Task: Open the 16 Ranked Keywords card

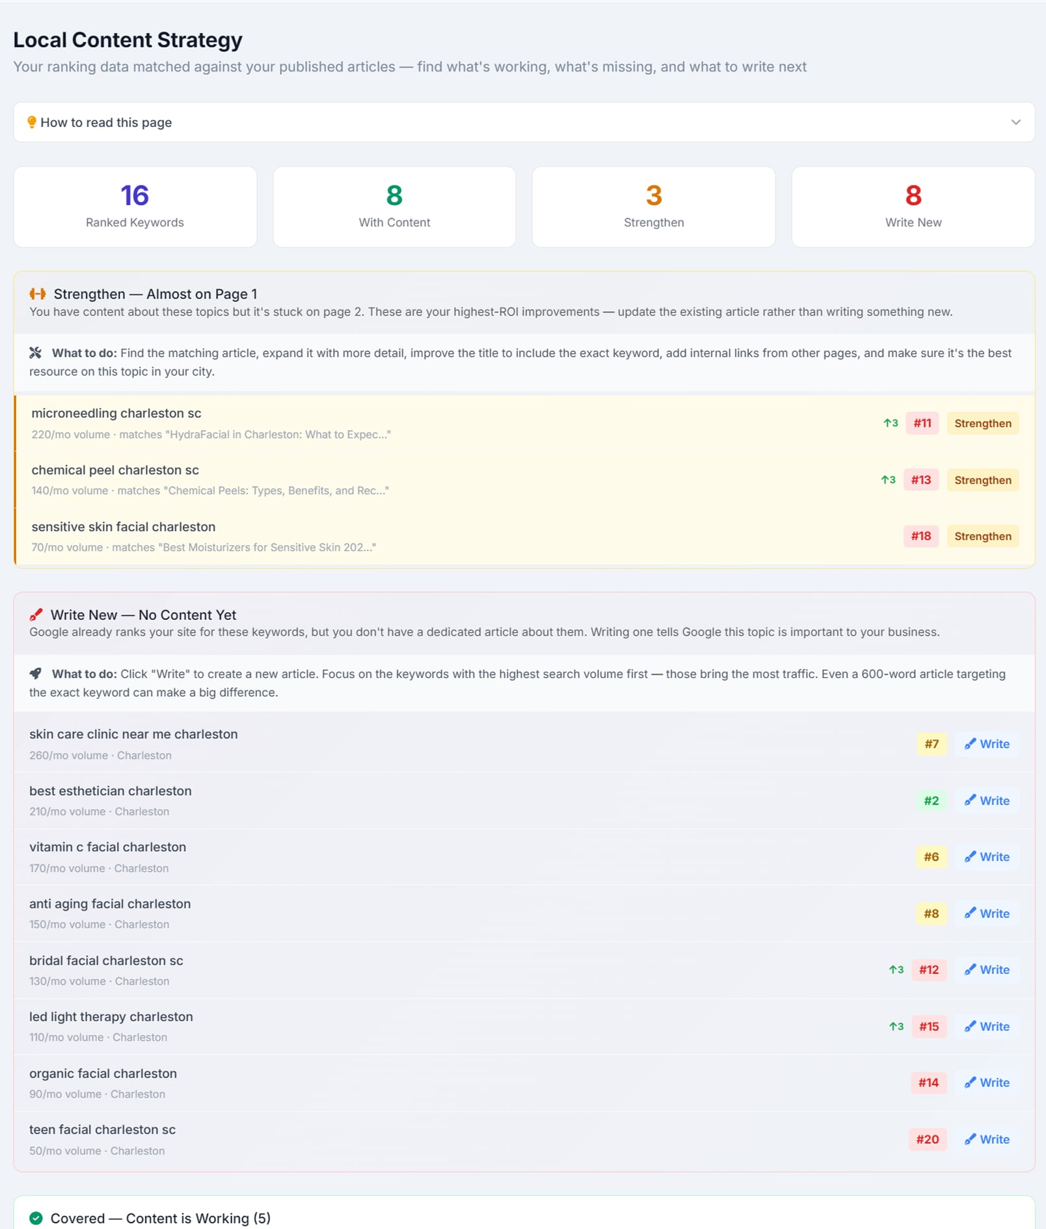Action: (135, 207)
